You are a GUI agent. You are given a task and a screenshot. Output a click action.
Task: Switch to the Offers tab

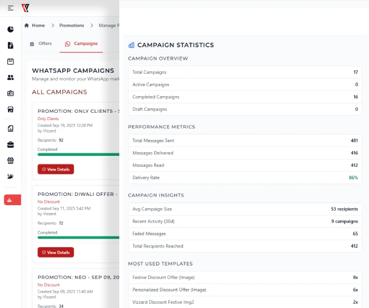click(x=41, y=44)
